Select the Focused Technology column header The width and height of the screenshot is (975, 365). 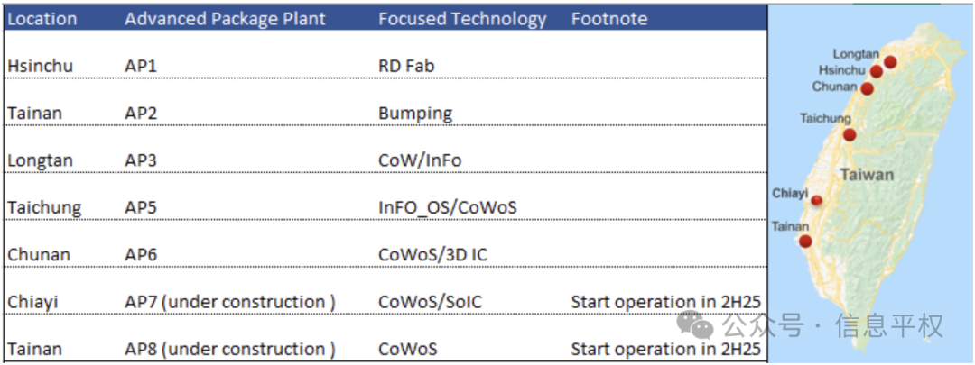[x=462, y=19]
